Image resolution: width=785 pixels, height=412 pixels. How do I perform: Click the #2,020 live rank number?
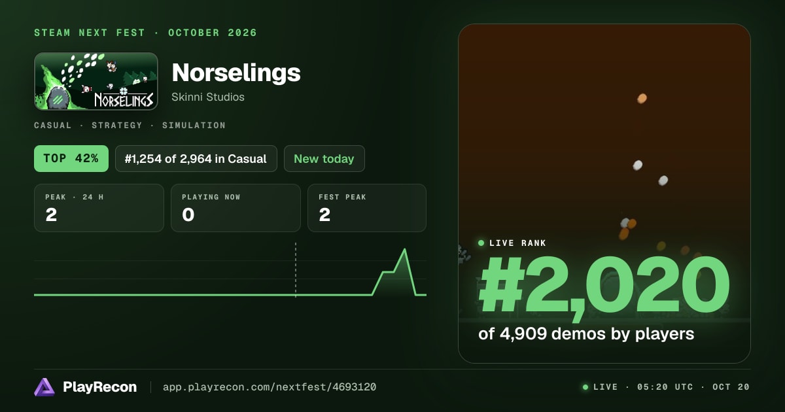point(604,286)
